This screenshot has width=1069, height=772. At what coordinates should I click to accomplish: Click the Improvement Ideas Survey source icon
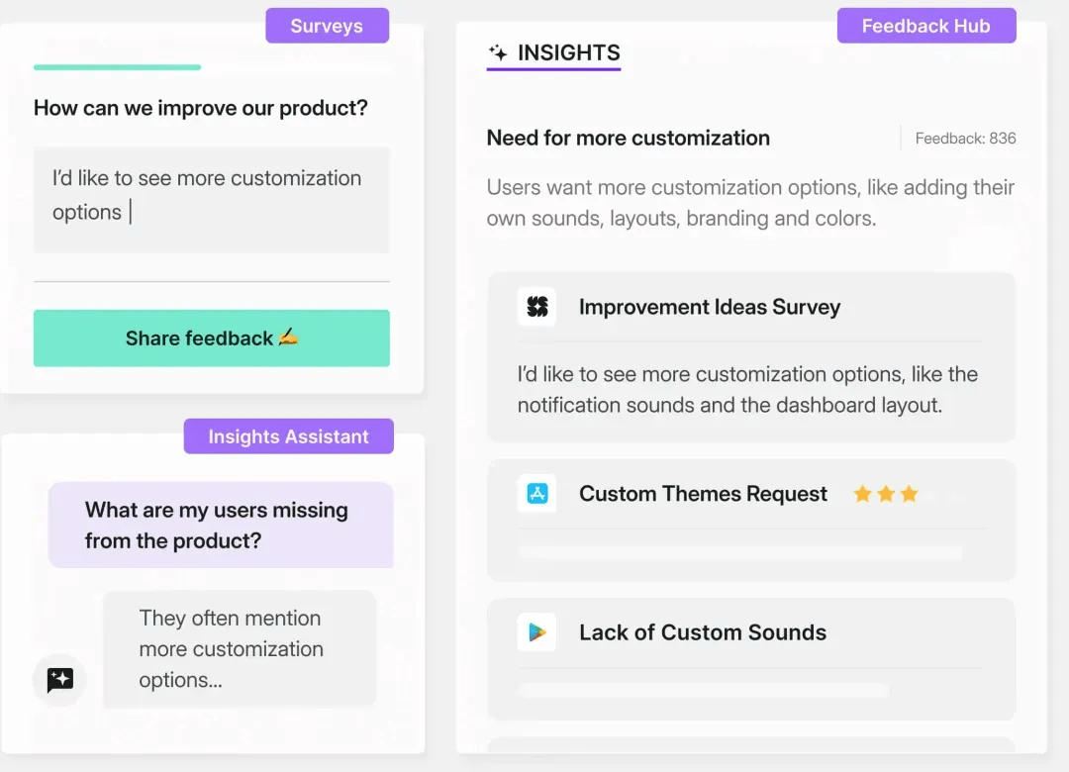pos(536,307)
